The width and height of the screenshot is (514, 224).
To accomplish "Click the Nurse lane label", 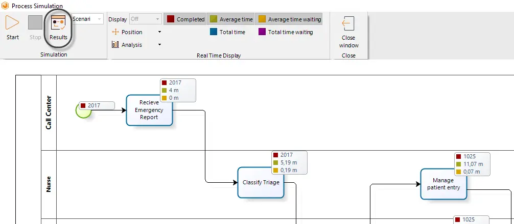I will point(49,184).
